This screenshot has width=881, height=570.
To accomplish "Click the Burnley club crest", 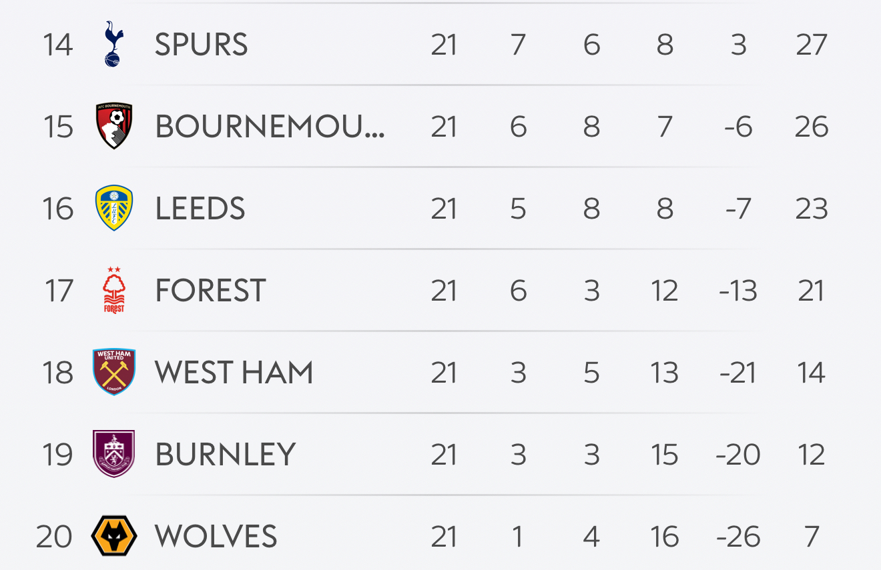I will [114, 454].
